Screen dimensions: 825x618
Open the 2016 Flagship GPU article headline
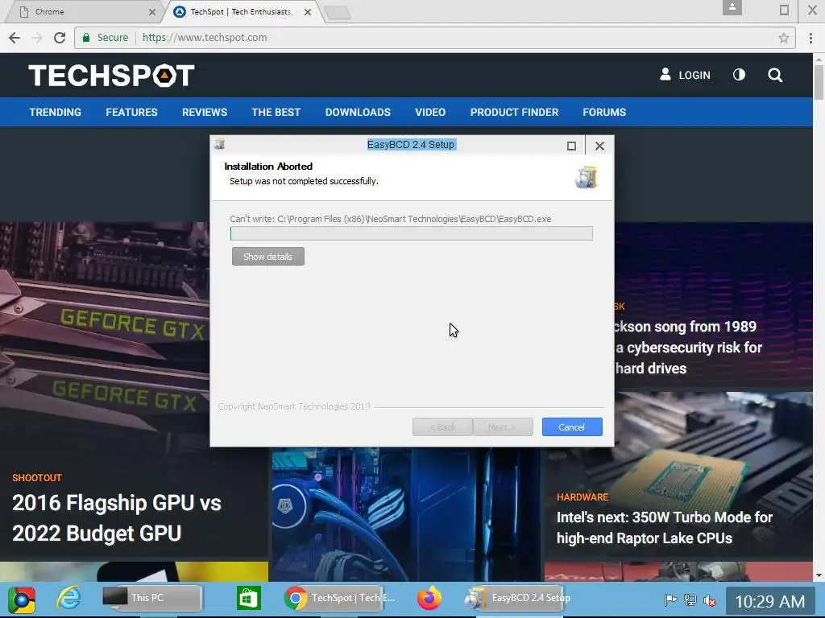coord(117,517)
